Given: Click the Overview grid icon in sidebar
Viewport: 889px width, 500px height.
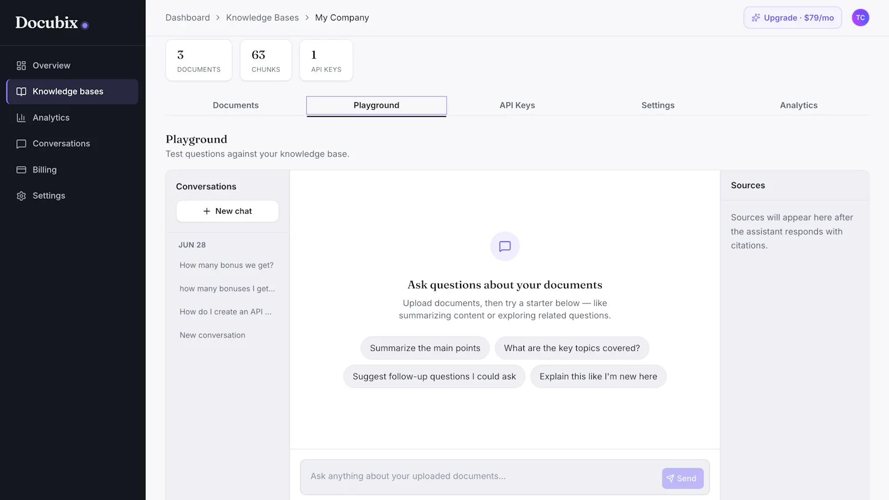Looking at the screenshot, I should 21,65.
